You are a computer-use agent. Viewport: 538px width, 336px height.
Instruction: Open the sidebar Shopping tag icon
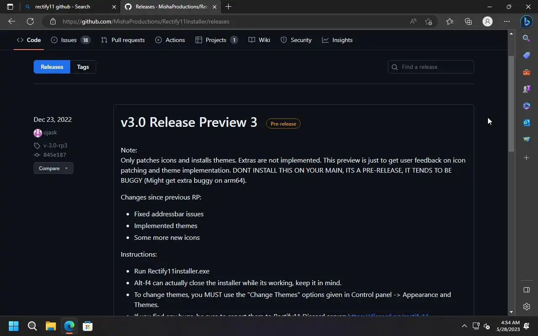click(526, 55)
